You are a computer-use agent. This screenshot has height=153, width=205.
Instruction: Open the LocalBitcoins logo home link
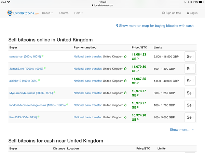click(23, 13)
